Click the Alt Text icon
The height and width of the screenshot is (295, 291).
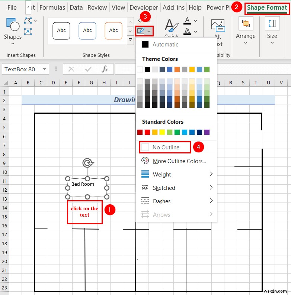(218, 25)
